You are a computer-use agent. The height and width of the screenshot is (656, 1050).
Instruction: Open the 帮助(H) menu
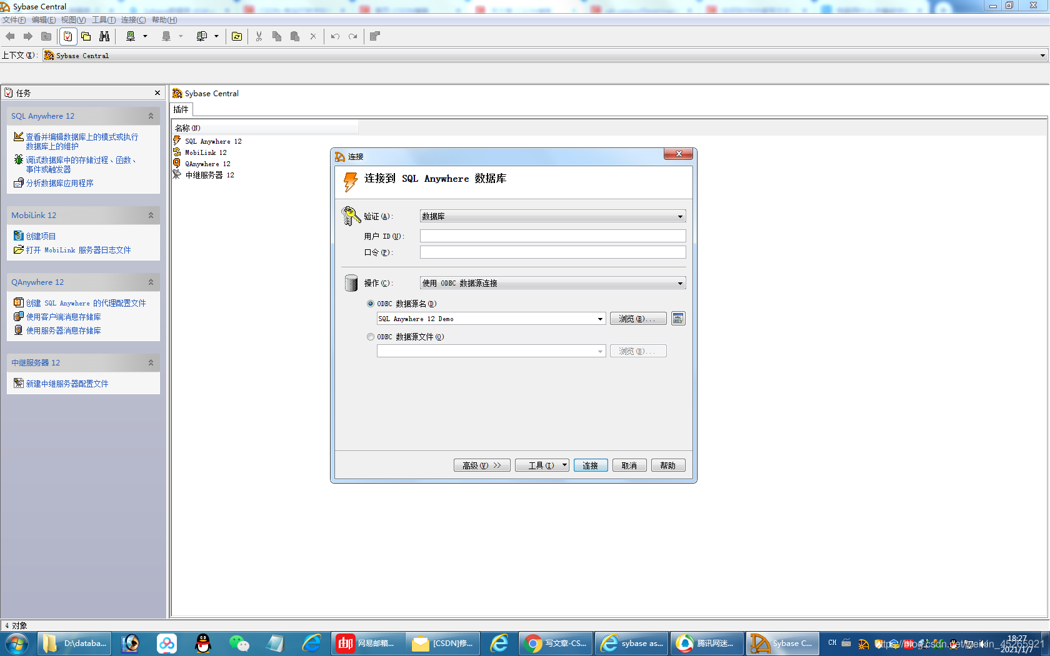(164, 20)
